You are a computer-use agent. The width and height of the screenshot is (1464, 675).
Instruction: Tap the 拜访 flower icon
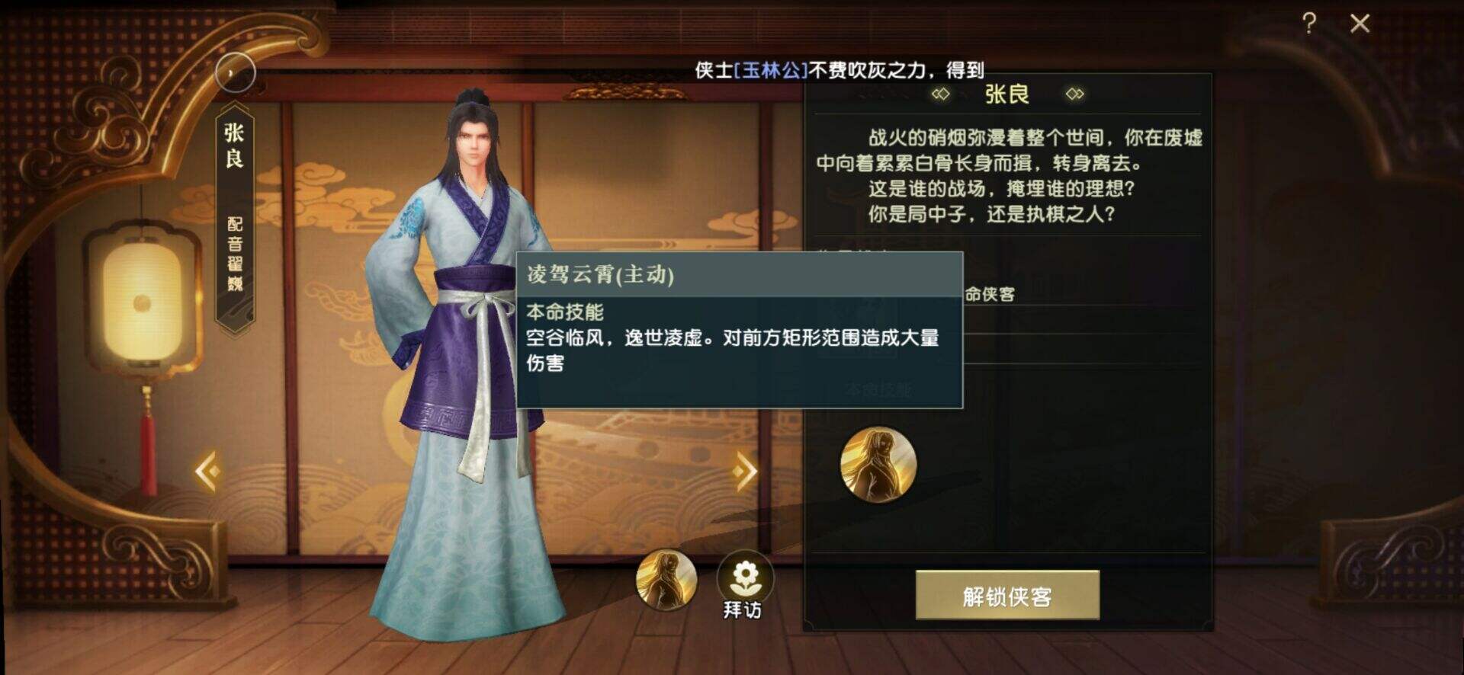[x=744, y=577]
